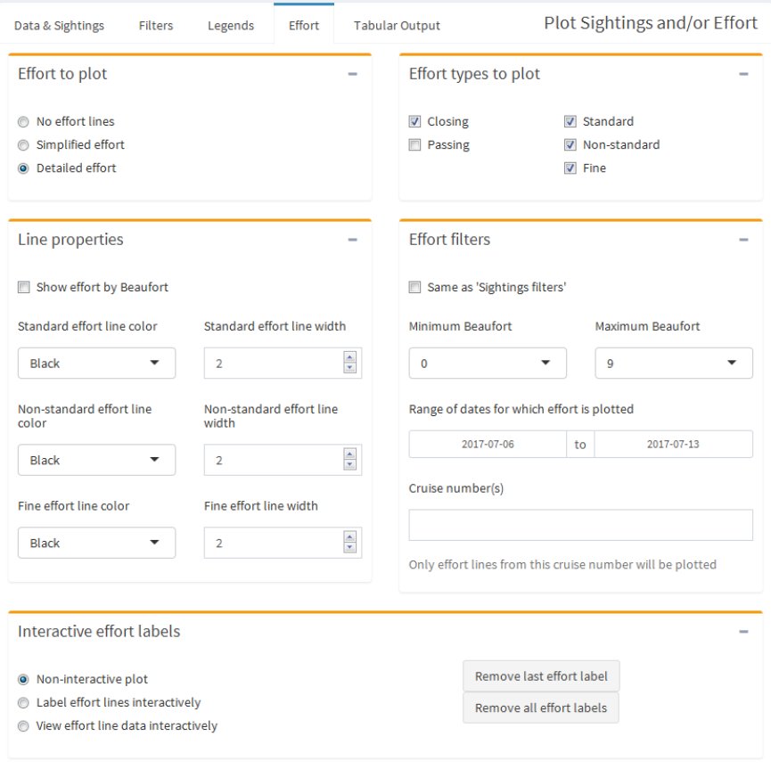Decrease non-standard effort line width
This screenshot has width=771, height=769.
tap(349, 464)
